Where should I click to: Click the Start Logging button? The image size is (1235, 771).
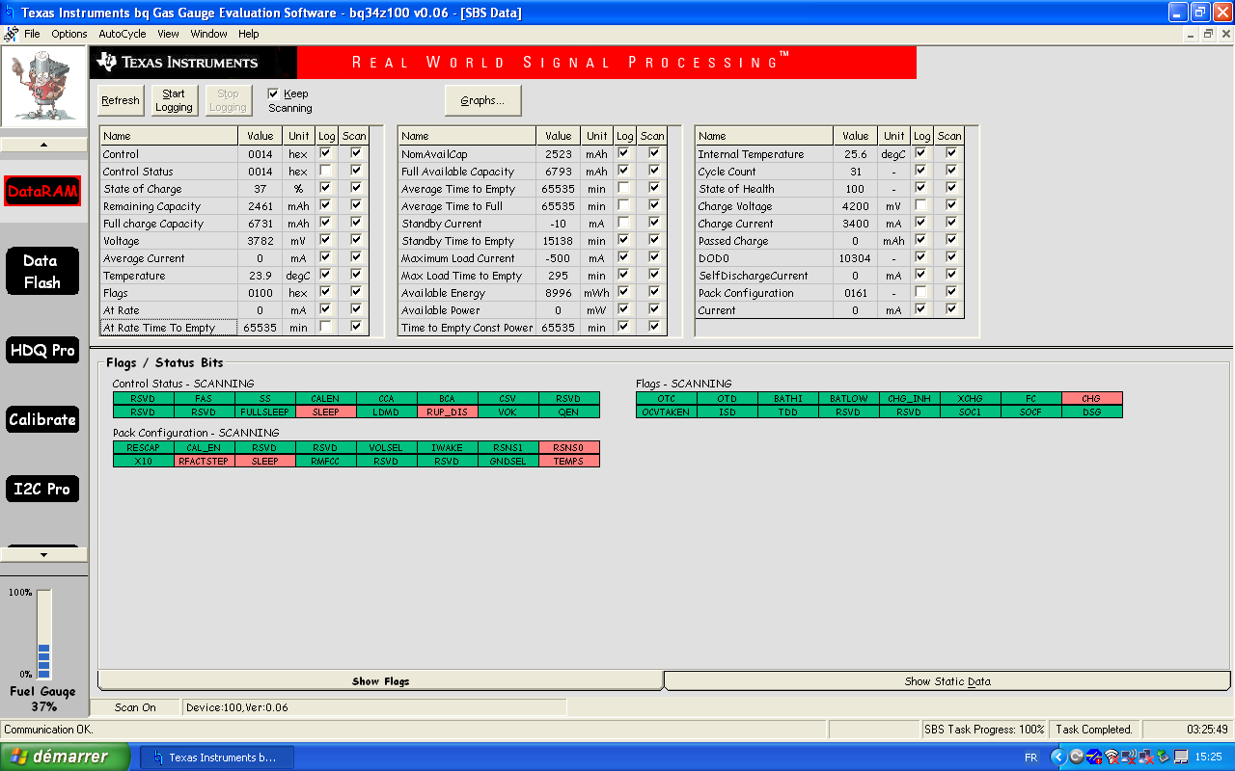[x=174, y=100]
